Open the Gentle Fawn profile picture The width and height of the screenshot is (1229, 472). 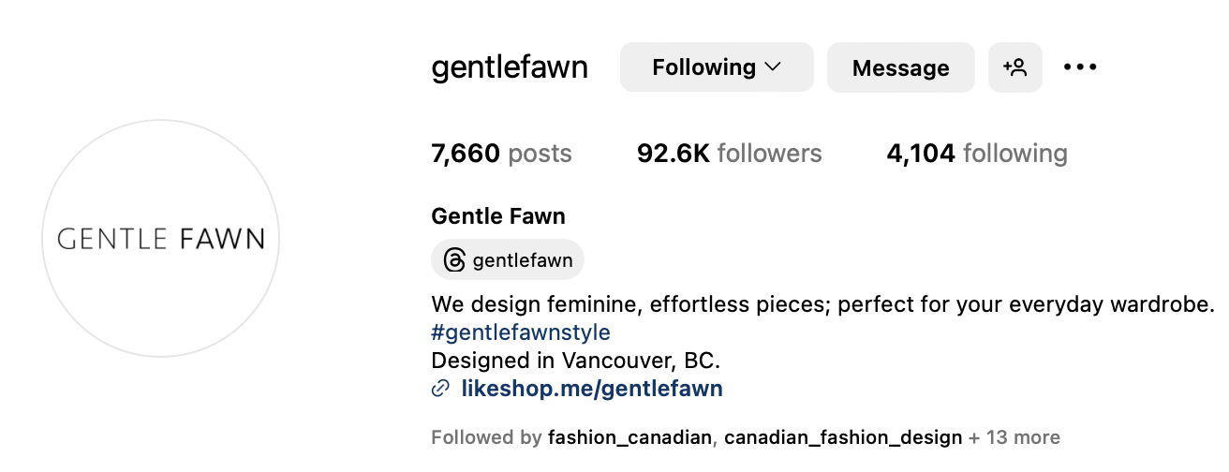coord(161,238)
